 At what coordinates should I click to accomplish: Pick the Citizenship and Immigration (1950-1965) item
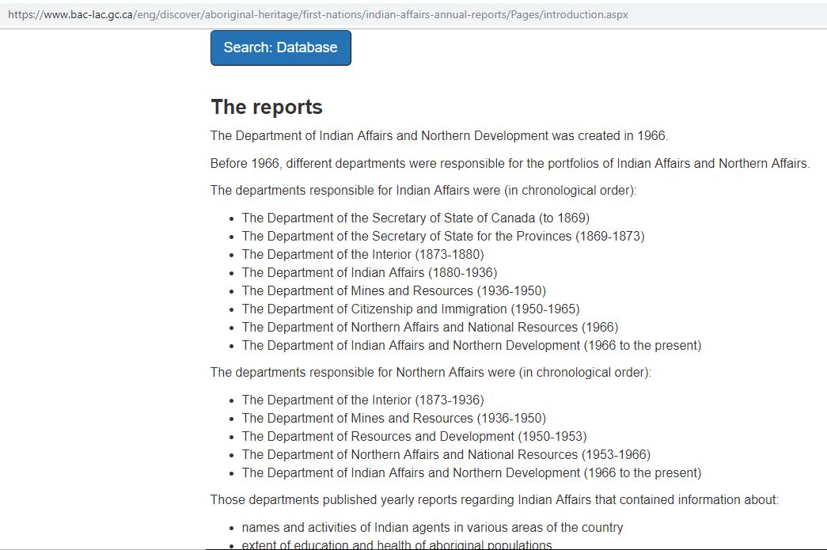pyautogui.click(x=411, y=309)
